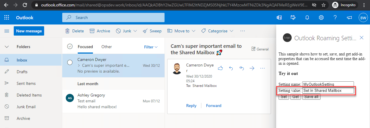Open the app launcher waffle icon
This screenshot has width=370, height=128.
(7, 18)
